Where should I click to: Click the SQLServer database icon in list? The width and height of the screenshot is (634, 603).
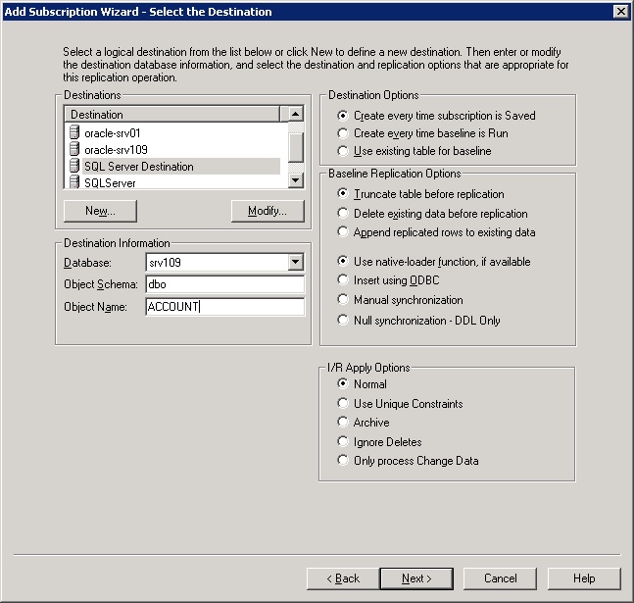[x=74, y=182]
